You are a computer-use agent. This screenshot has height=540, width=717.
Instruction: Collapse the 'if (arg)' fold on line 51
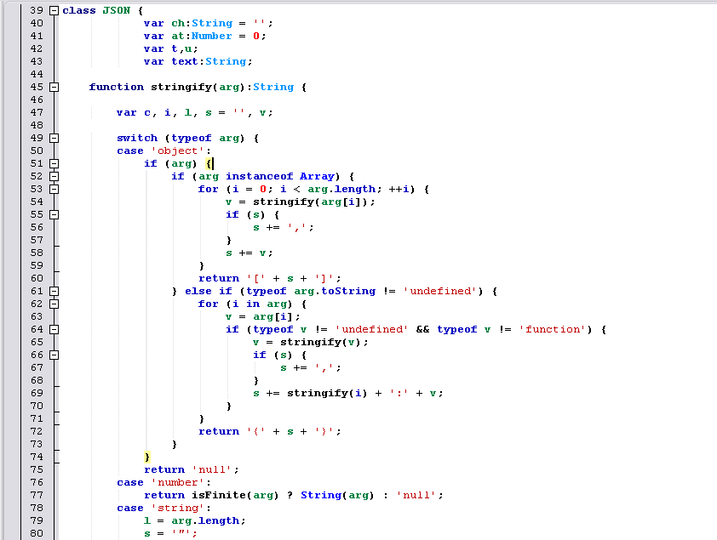54,164
